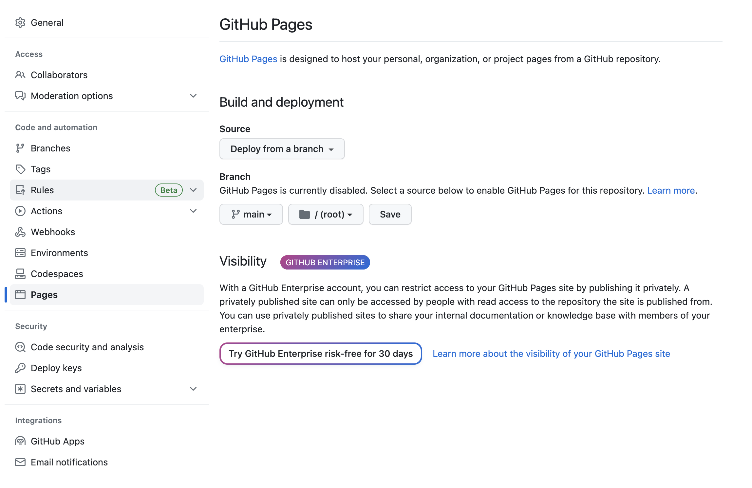752x488 pixels.
Task: Click the Tags icon in sidebar
Action: click(20, 169)
